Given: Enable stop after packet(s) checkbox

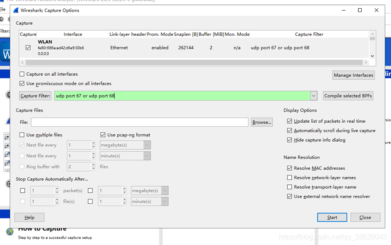Looking at the screenshot, I should pos(23,191).
